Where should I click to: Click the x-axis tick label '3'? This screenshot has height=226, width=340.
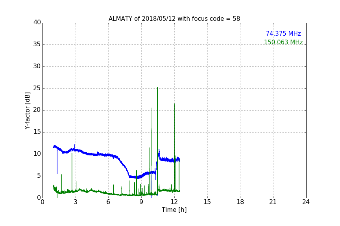[76, 202]
